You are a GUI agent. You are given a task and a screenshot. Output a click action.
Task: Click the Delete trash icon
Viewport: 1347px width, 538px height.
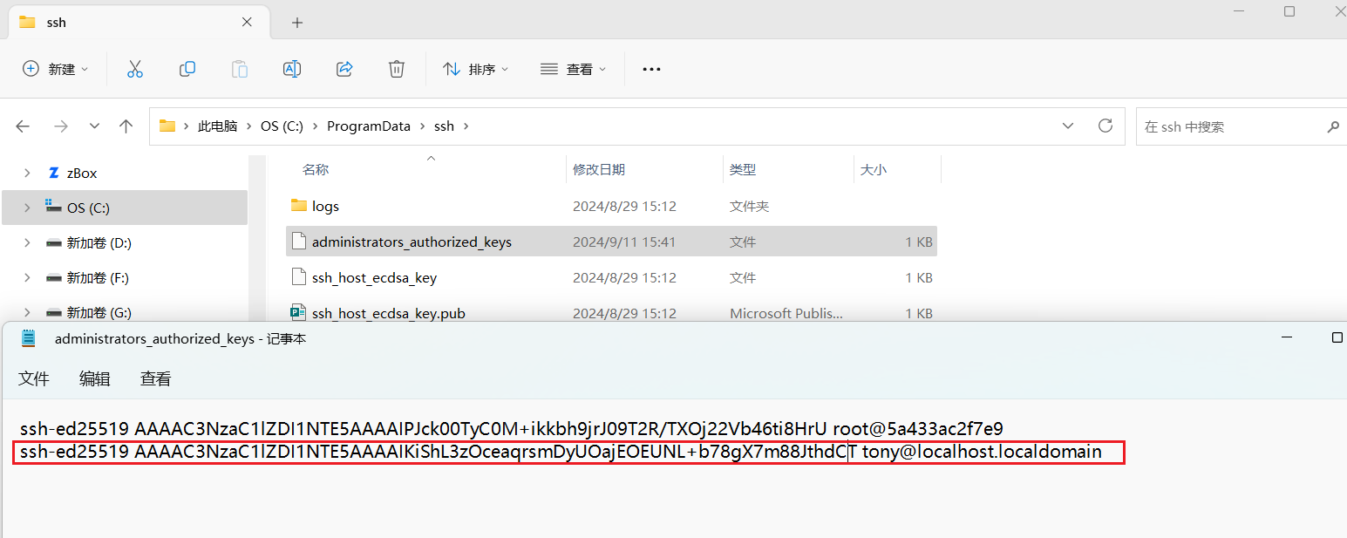(x=397, y=69)
